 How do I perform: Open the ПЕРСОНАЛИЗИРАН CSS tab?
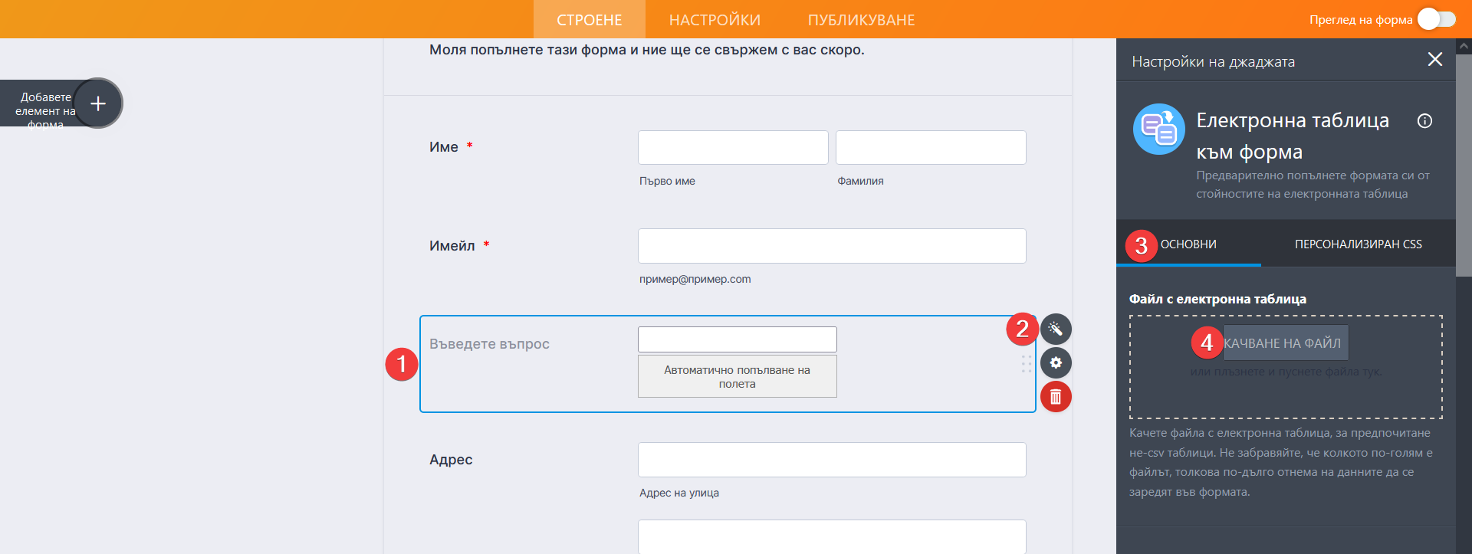pyautogui.click(x=1358, y=244)
